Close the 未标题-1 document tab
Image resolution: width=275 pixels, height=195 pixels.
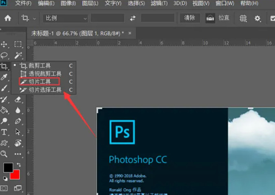click(130, 33)
